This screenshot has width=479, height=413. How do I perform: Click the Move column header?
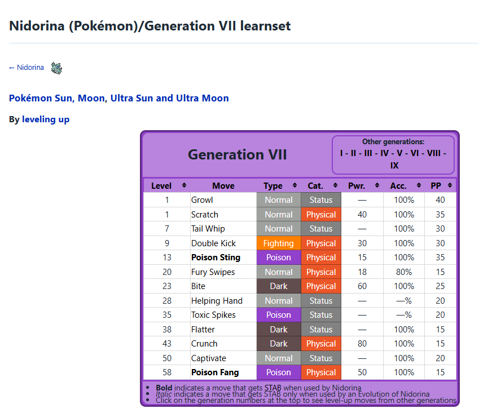point(223,186)
